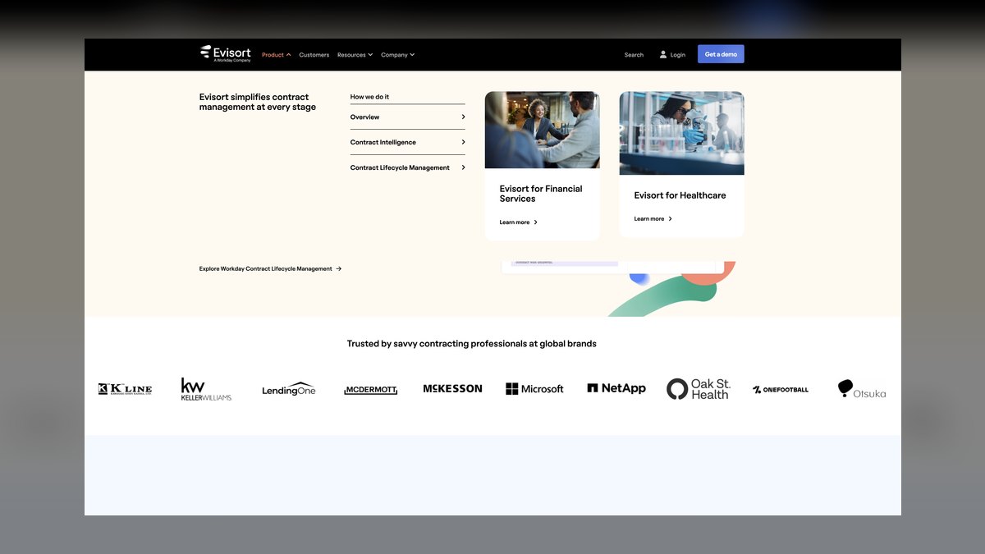Open the Healthcare lab photo
The image size is (985, 554).
[x=682, y=133]
